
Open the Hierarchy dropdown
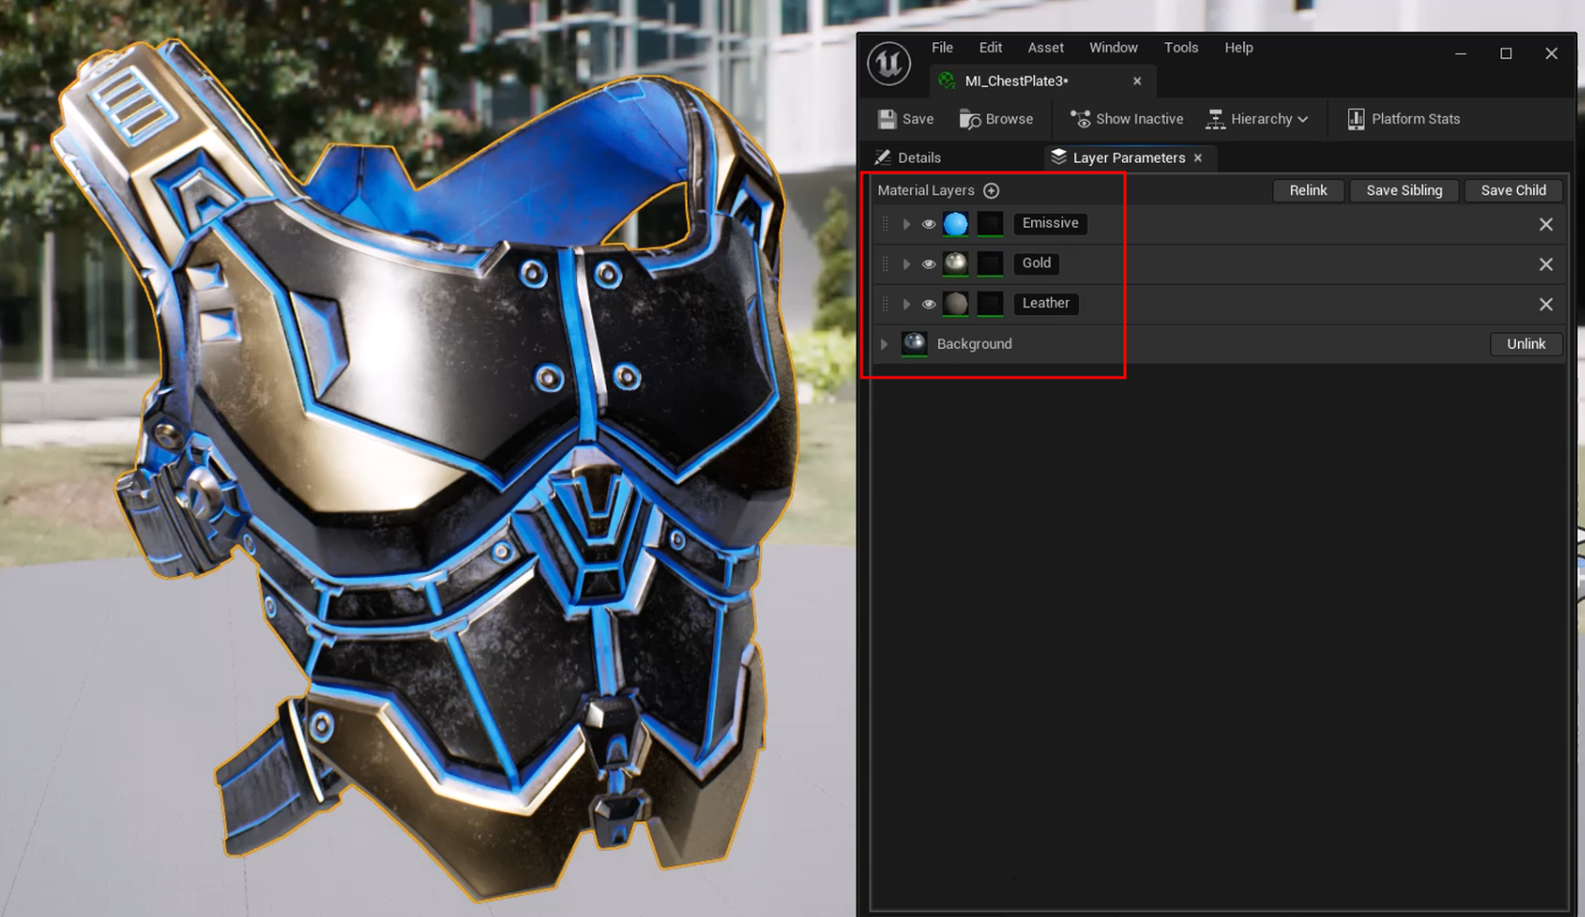point(1257,119)
